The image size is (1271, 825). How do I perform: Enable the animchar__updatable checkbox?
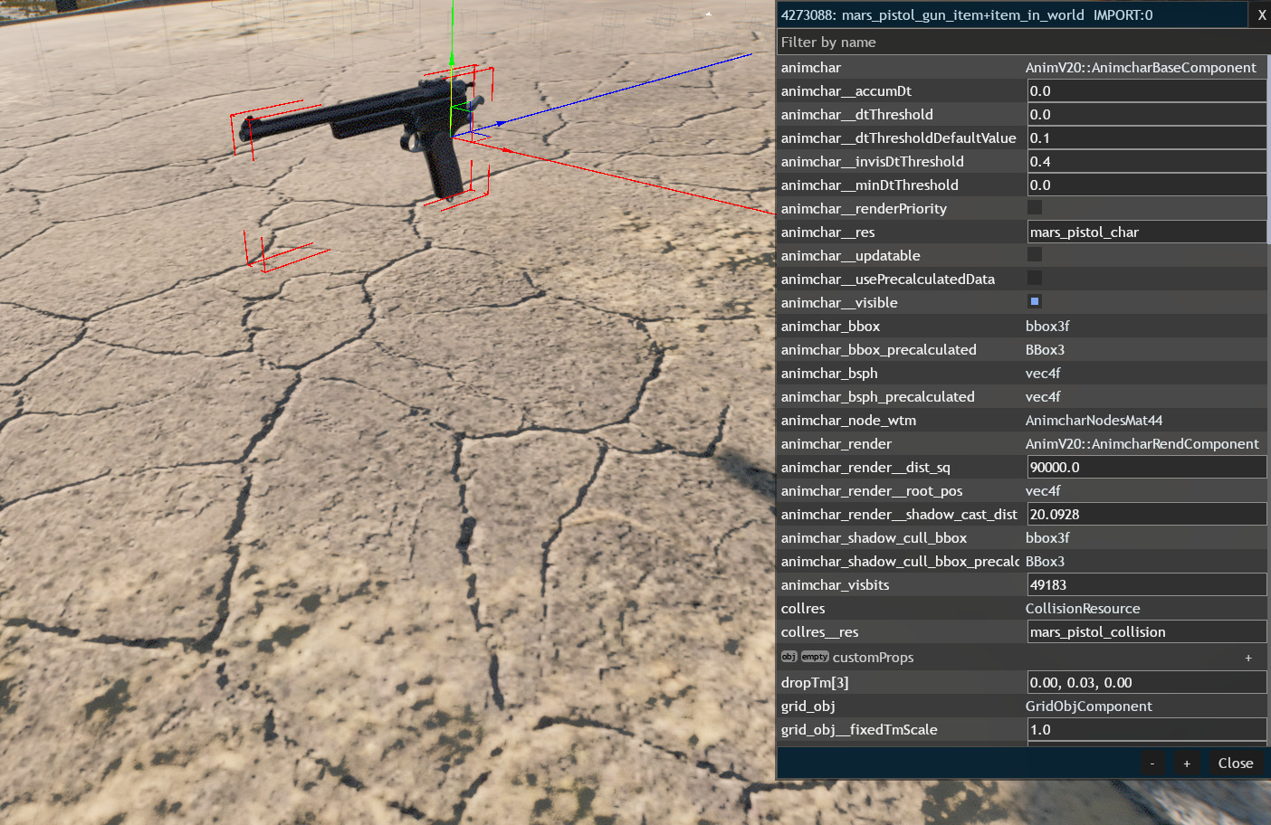1035,255
